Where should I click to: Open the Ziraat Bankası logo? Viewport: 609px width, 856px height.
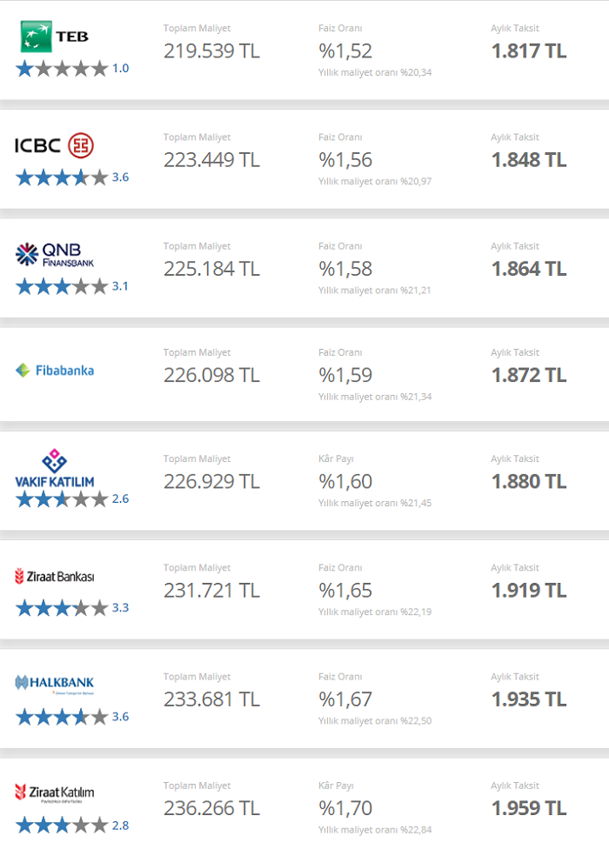coord(54,576)
